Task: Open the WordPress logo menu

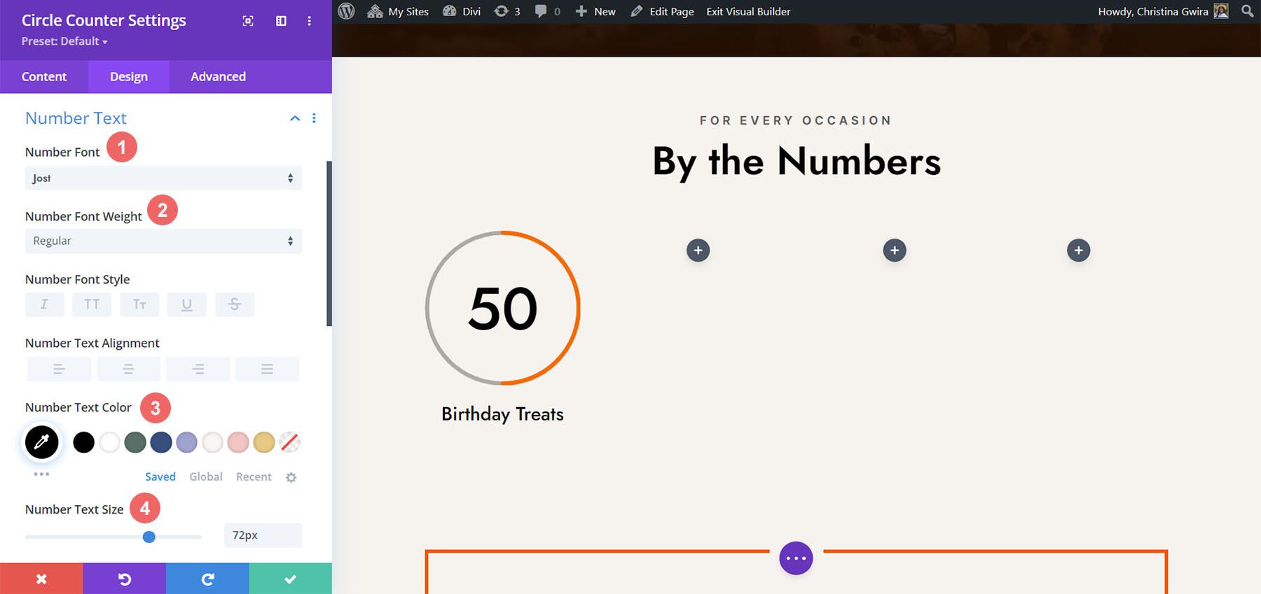Action: tap(346, 11)
